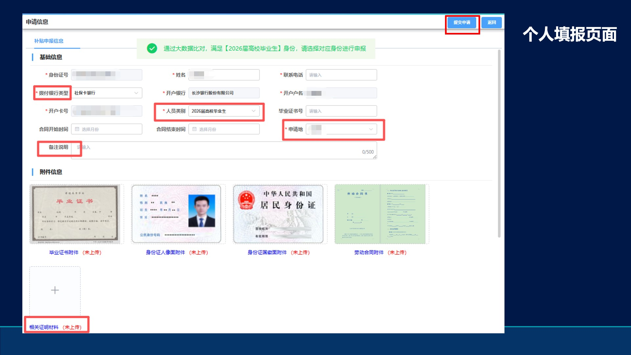This screenshot has width=631, height=355.
Task: Click the plus icon to add 相关证明材料
Action: point(55,290)
